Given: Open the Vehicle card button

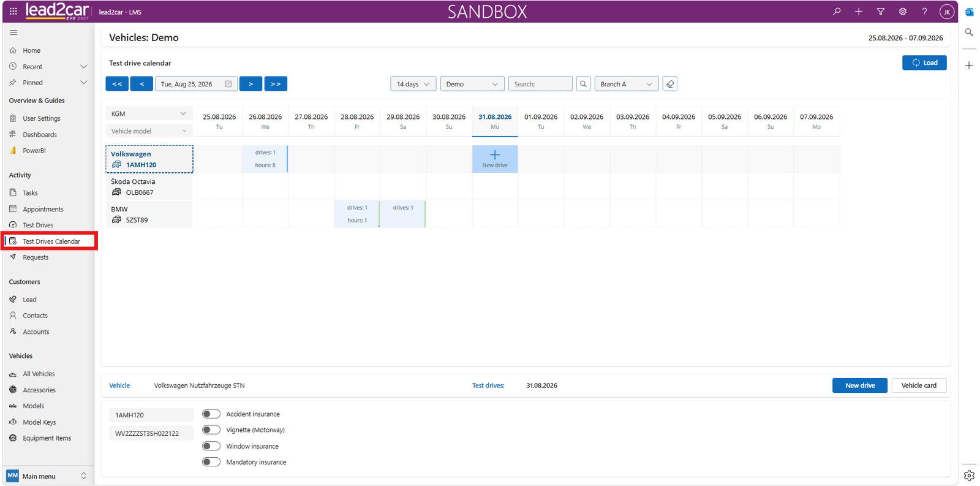Looking at the screenshot, I should tap(919, 385).
